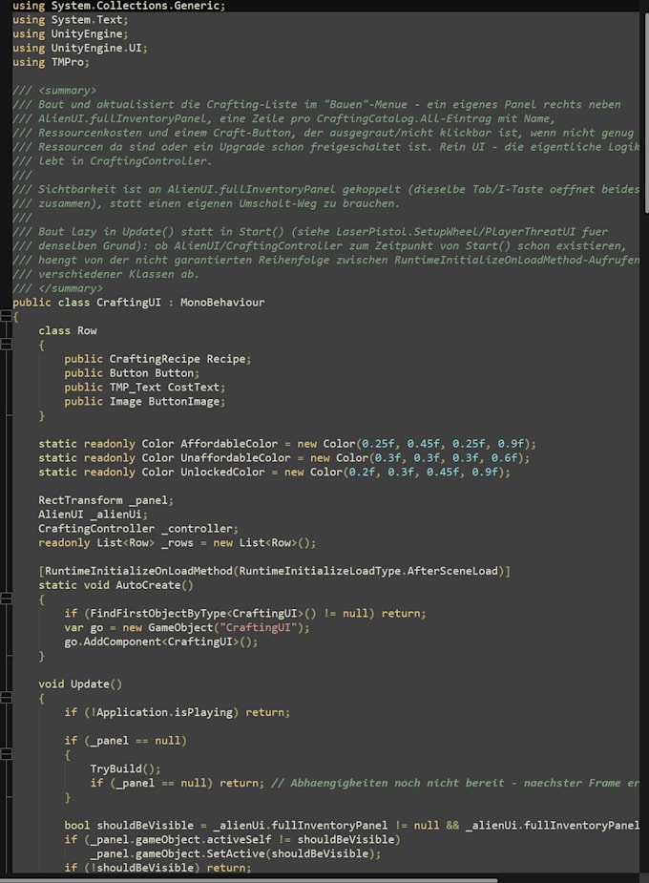
Task: Click 'AlienUI _alienUi;' field
Action: (x=93, y=515)
